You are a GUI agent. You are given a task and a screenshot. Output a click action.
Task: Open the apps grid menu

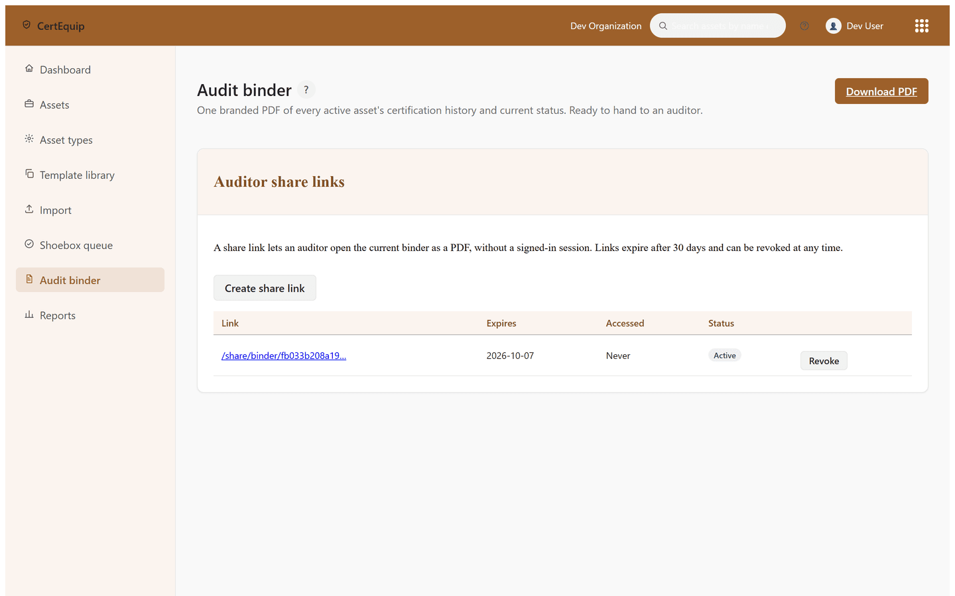(x=922, y=26)
